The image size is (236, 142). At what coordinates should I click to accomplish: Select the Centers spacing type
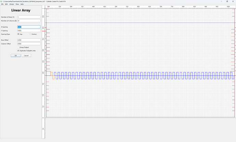point(30,34)
